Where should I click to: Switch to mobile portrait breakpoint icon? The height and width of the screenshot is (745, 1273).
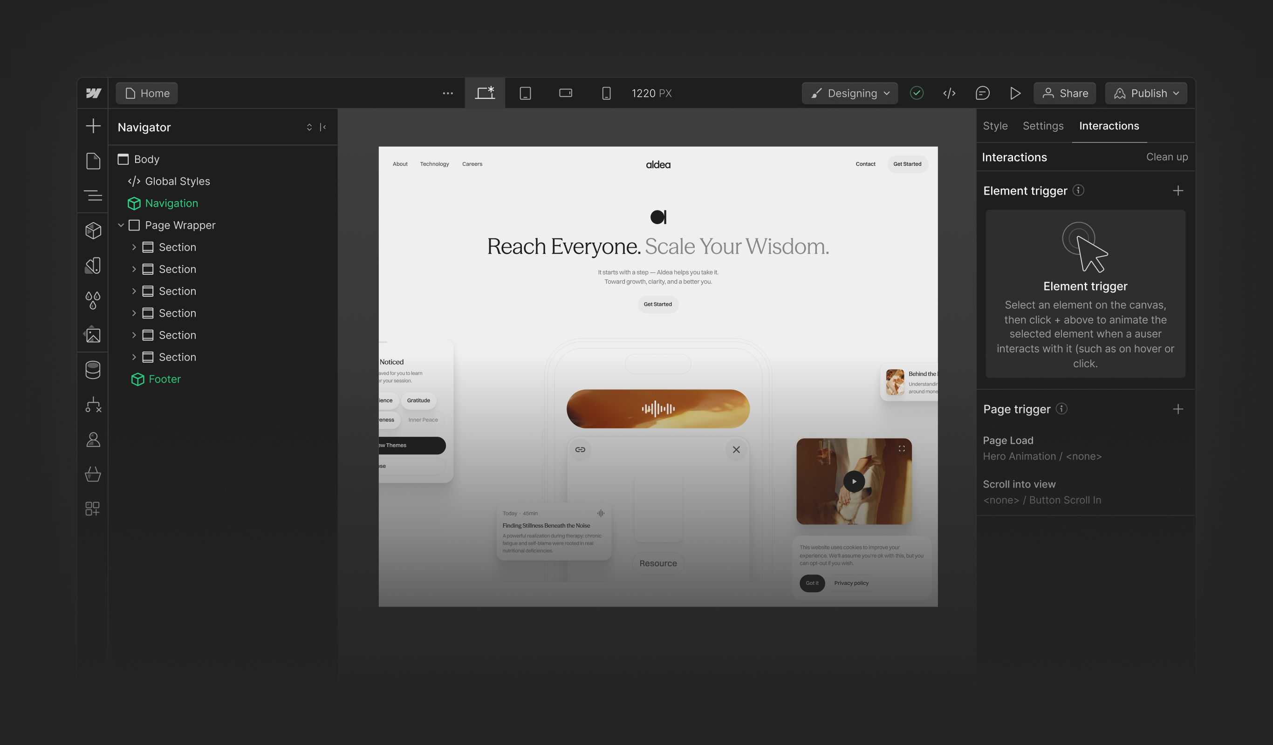[x=606, y=93]
